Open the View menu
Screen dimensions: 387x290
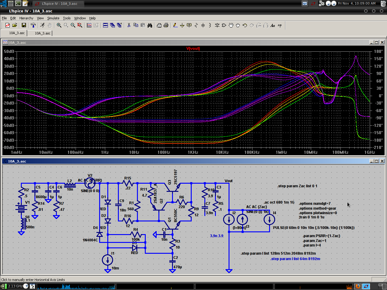[40, 18]
